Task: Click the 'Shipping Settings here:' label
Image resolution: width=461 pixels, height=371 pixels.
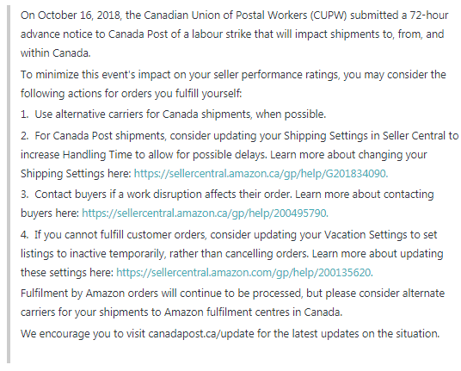Action: click(76, 174)
